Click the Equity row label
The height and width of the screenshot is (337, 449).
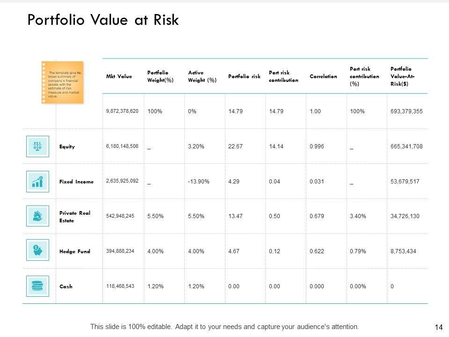tap(67, 147)
